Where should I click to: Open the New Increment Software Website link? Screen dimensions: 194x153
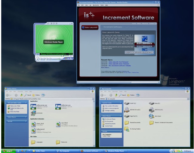(x=120, y=66)
